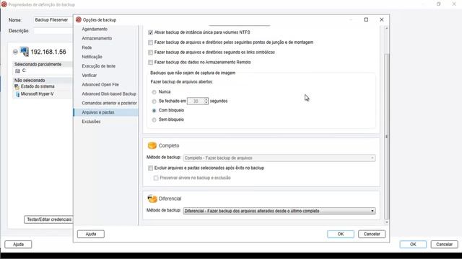Open the Verificar section

(90, 76)
